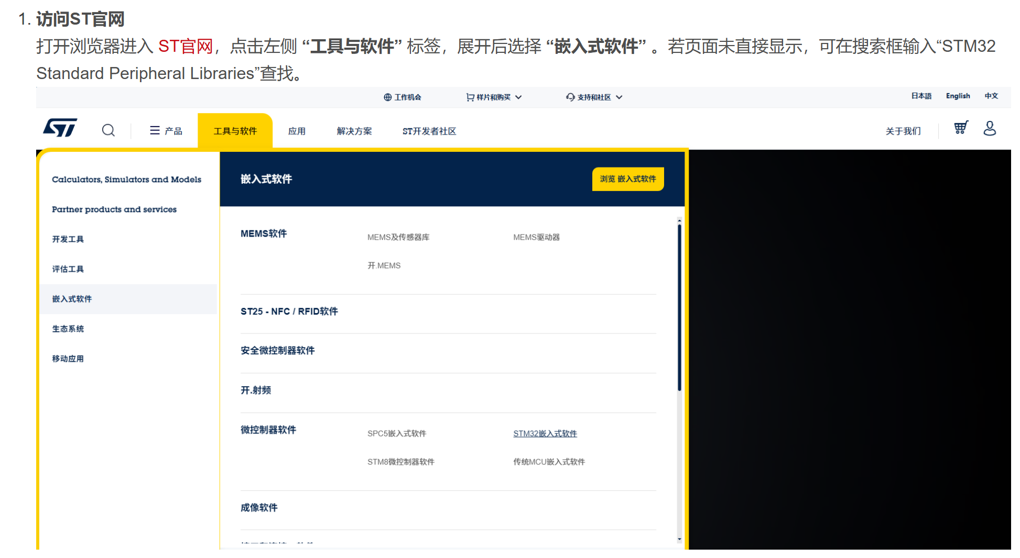Viewport: 1020px width, 558px height.
Task: Select 移动应用 in the sidebar
Action: (68, 359)
